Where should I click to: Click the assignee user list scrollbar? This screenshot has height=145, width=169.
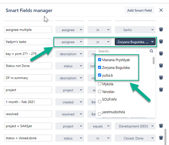point(153,60)
